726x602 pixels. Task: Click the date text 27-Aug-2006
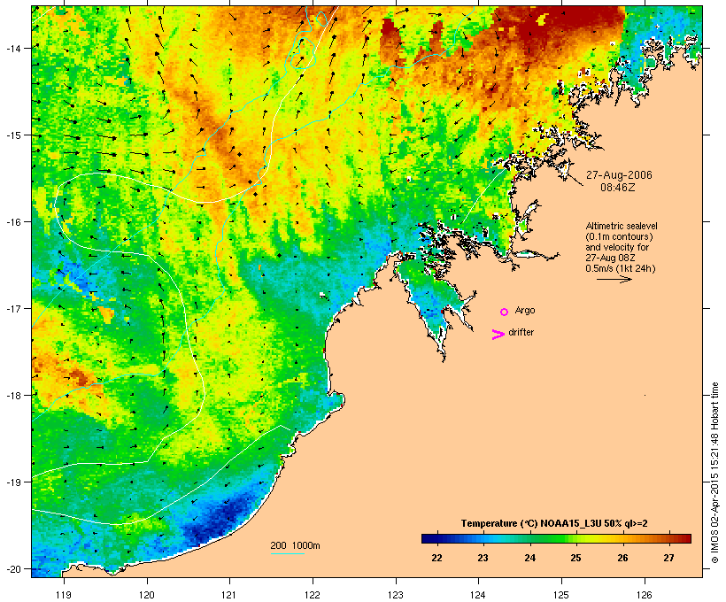619,175
